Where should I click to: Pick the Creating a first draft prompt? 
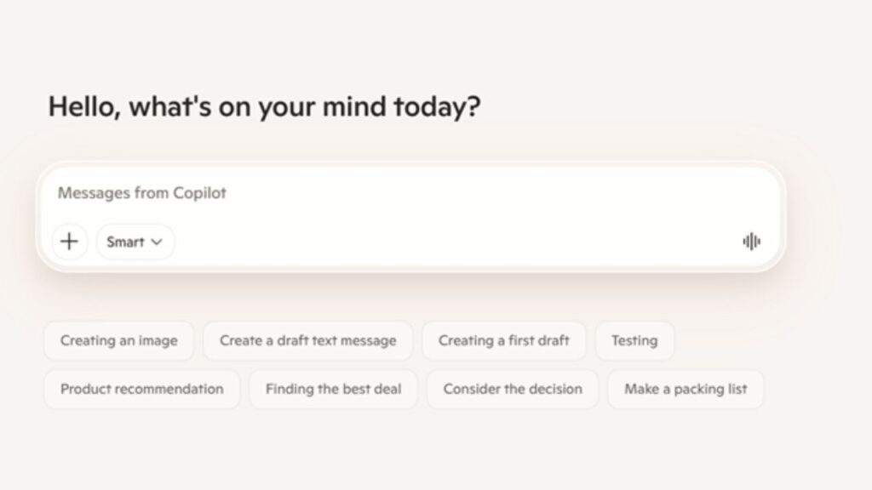pos(504,340)
